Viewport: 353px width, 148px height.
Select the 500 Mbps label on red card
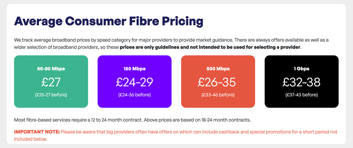(218, 68)
